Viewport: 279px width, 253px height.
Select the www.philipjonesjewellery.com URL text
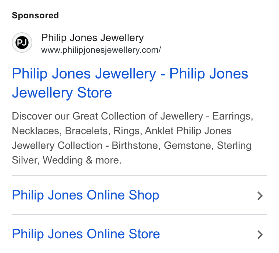coord(101,50)
